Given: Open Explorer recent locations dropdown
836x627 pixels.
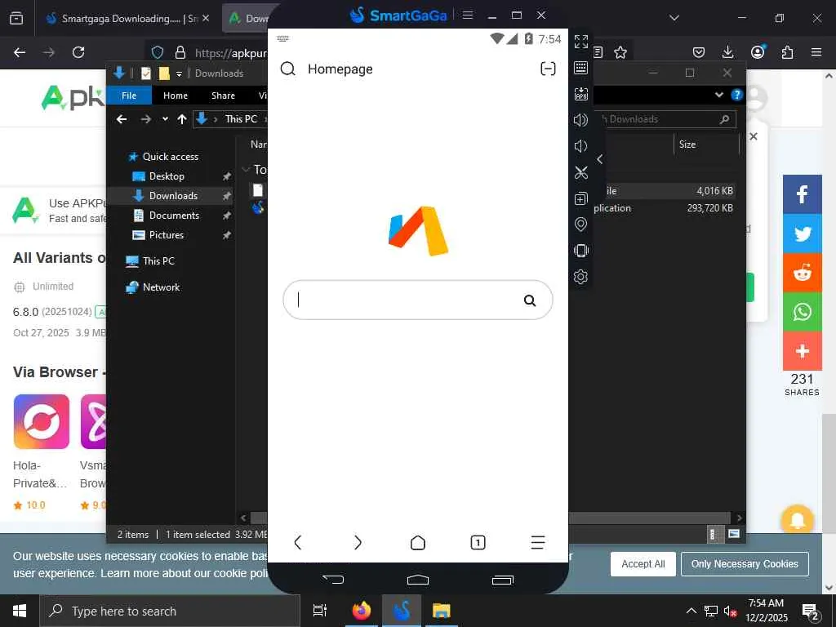Looking at the screenshot, I should click(x=165, y=119).
